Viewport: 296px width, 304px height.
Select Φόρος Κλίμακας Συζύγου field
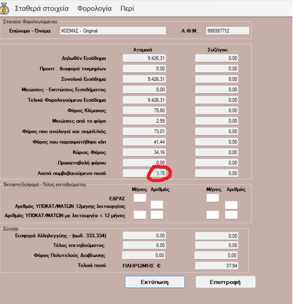[217, 111]
